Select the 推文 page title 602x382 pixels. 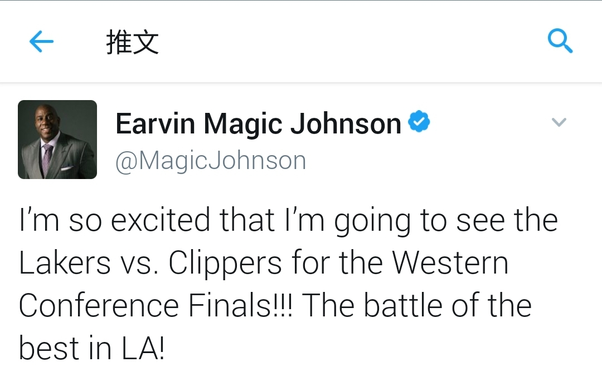pos(133,42)
